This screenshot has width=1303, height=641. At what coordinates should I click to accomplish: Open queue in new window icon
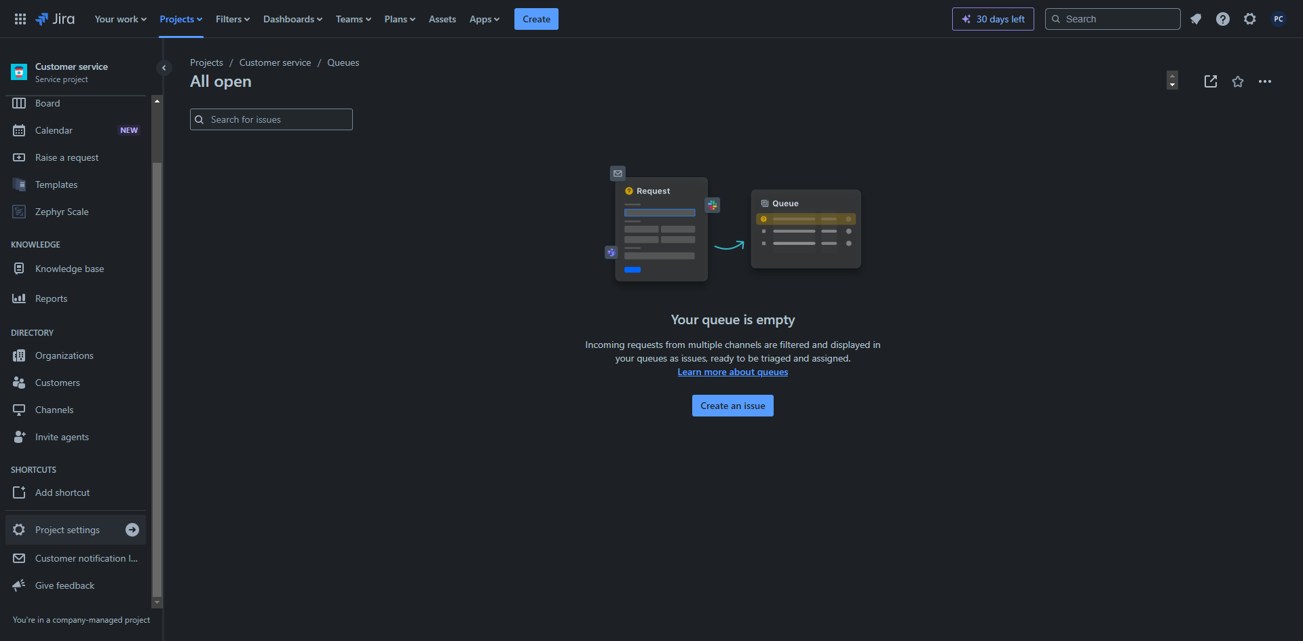[x=1211, y=81]
